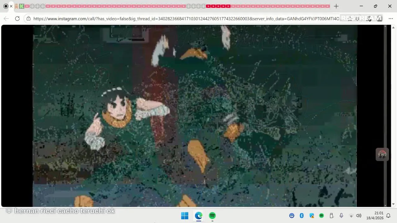Image resolution: width=397 pixels, height=223 pixels.
Task: Open the Bluetooth tray icon
Action: coord(301,216)
